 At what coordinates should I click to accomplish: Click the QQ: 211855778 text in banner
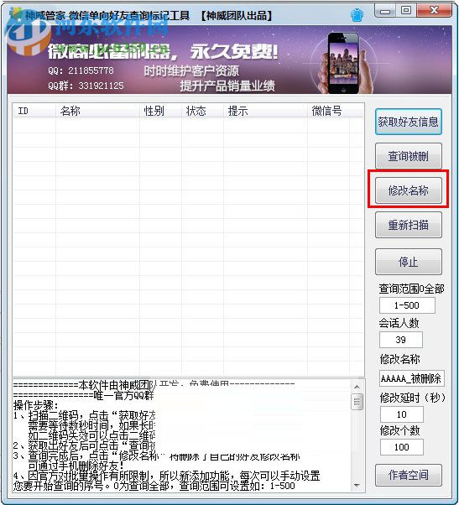[81, 70]
